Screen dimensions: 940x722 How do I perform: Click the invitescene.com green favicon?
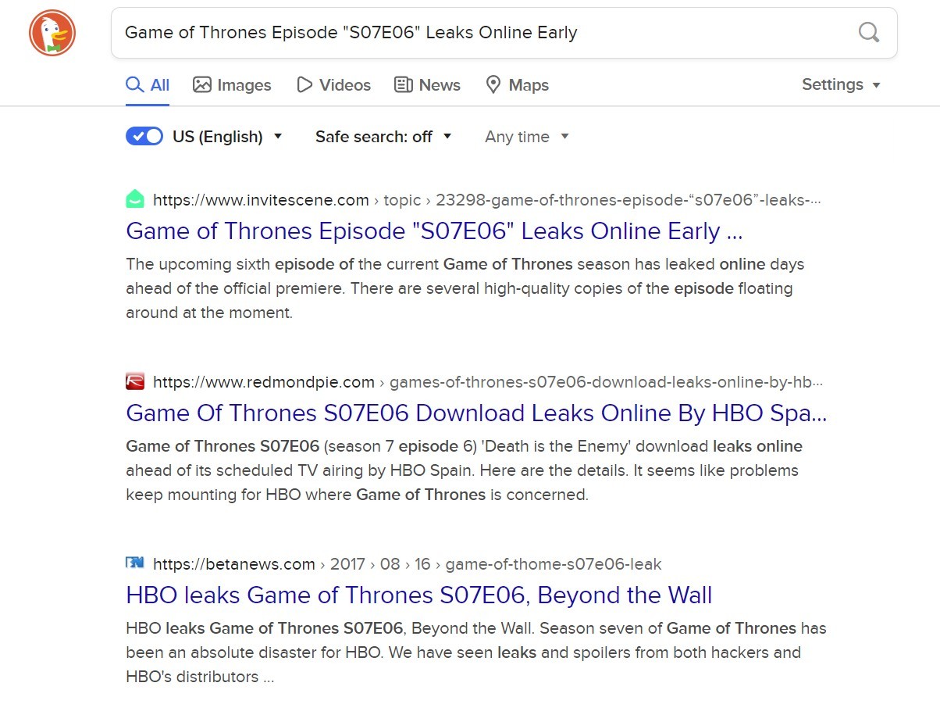pyautogui.click(x=135, y=200)
